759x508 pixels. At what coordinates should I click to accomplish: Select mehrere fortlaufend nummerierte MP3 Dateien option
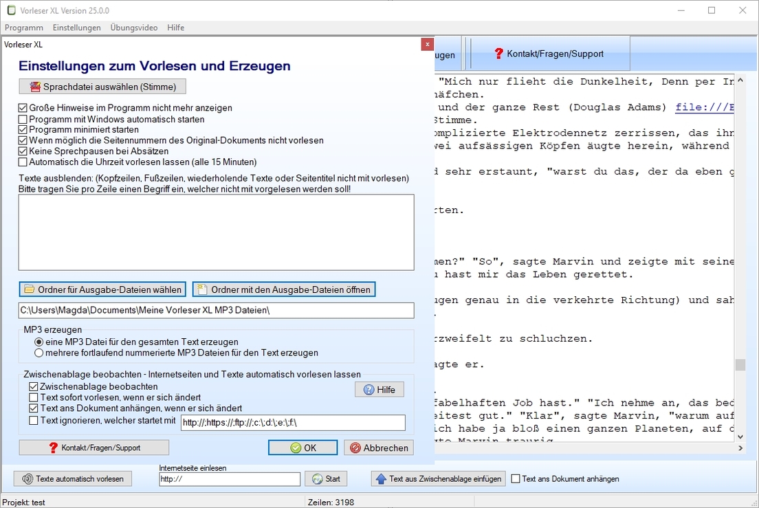(x=39, y=353)
